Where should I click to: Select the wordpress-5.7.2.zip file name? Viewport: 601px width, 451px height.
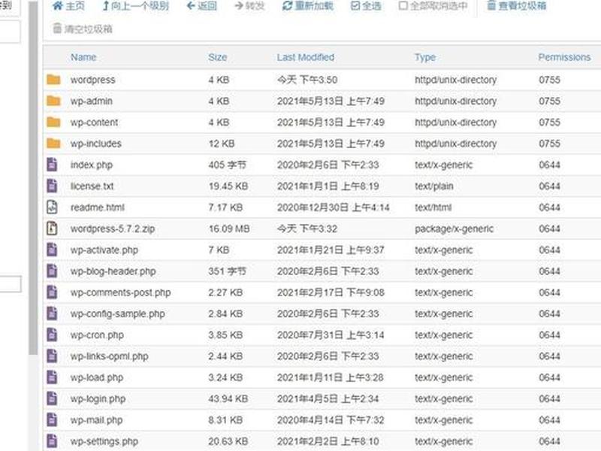pos(113,229)
